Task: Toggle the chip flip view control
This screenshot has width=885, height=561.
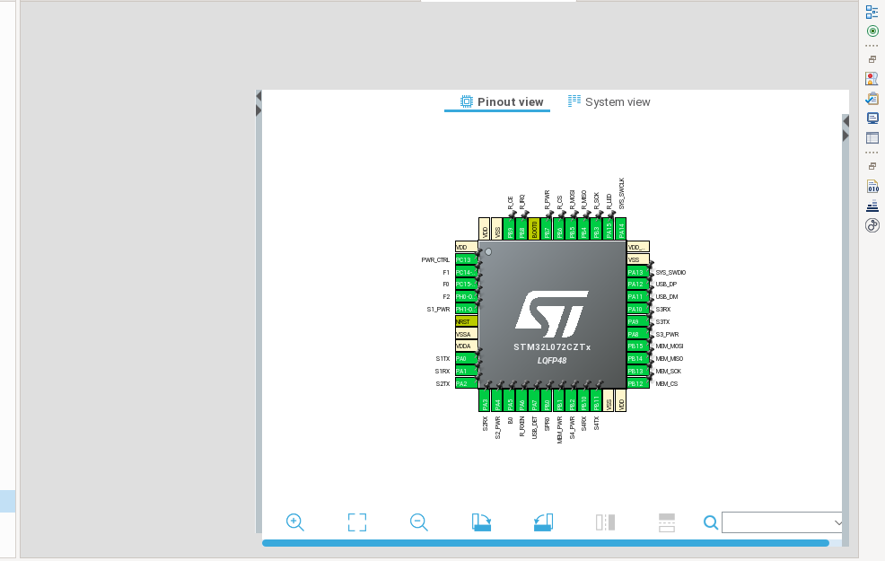Action: pos(605,522)
